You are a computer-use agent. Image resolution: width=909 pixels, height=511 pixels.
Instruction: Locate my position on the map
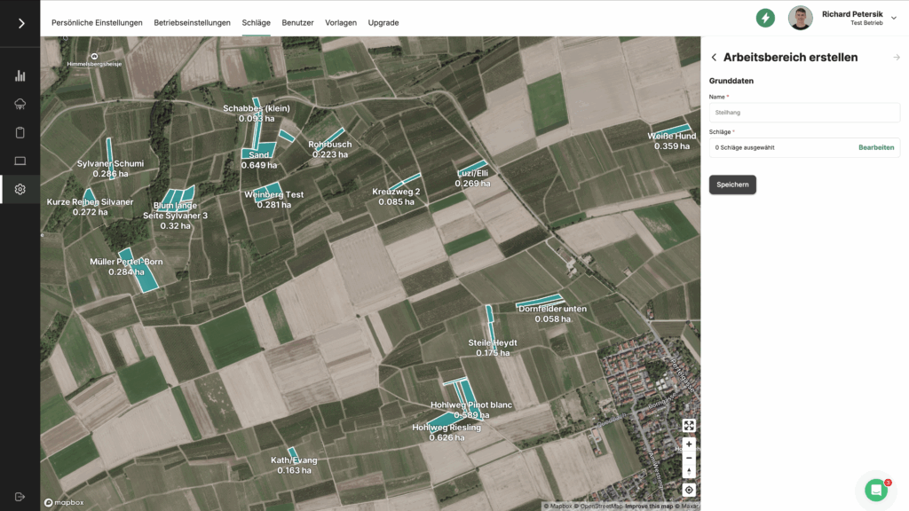(689, 490)
